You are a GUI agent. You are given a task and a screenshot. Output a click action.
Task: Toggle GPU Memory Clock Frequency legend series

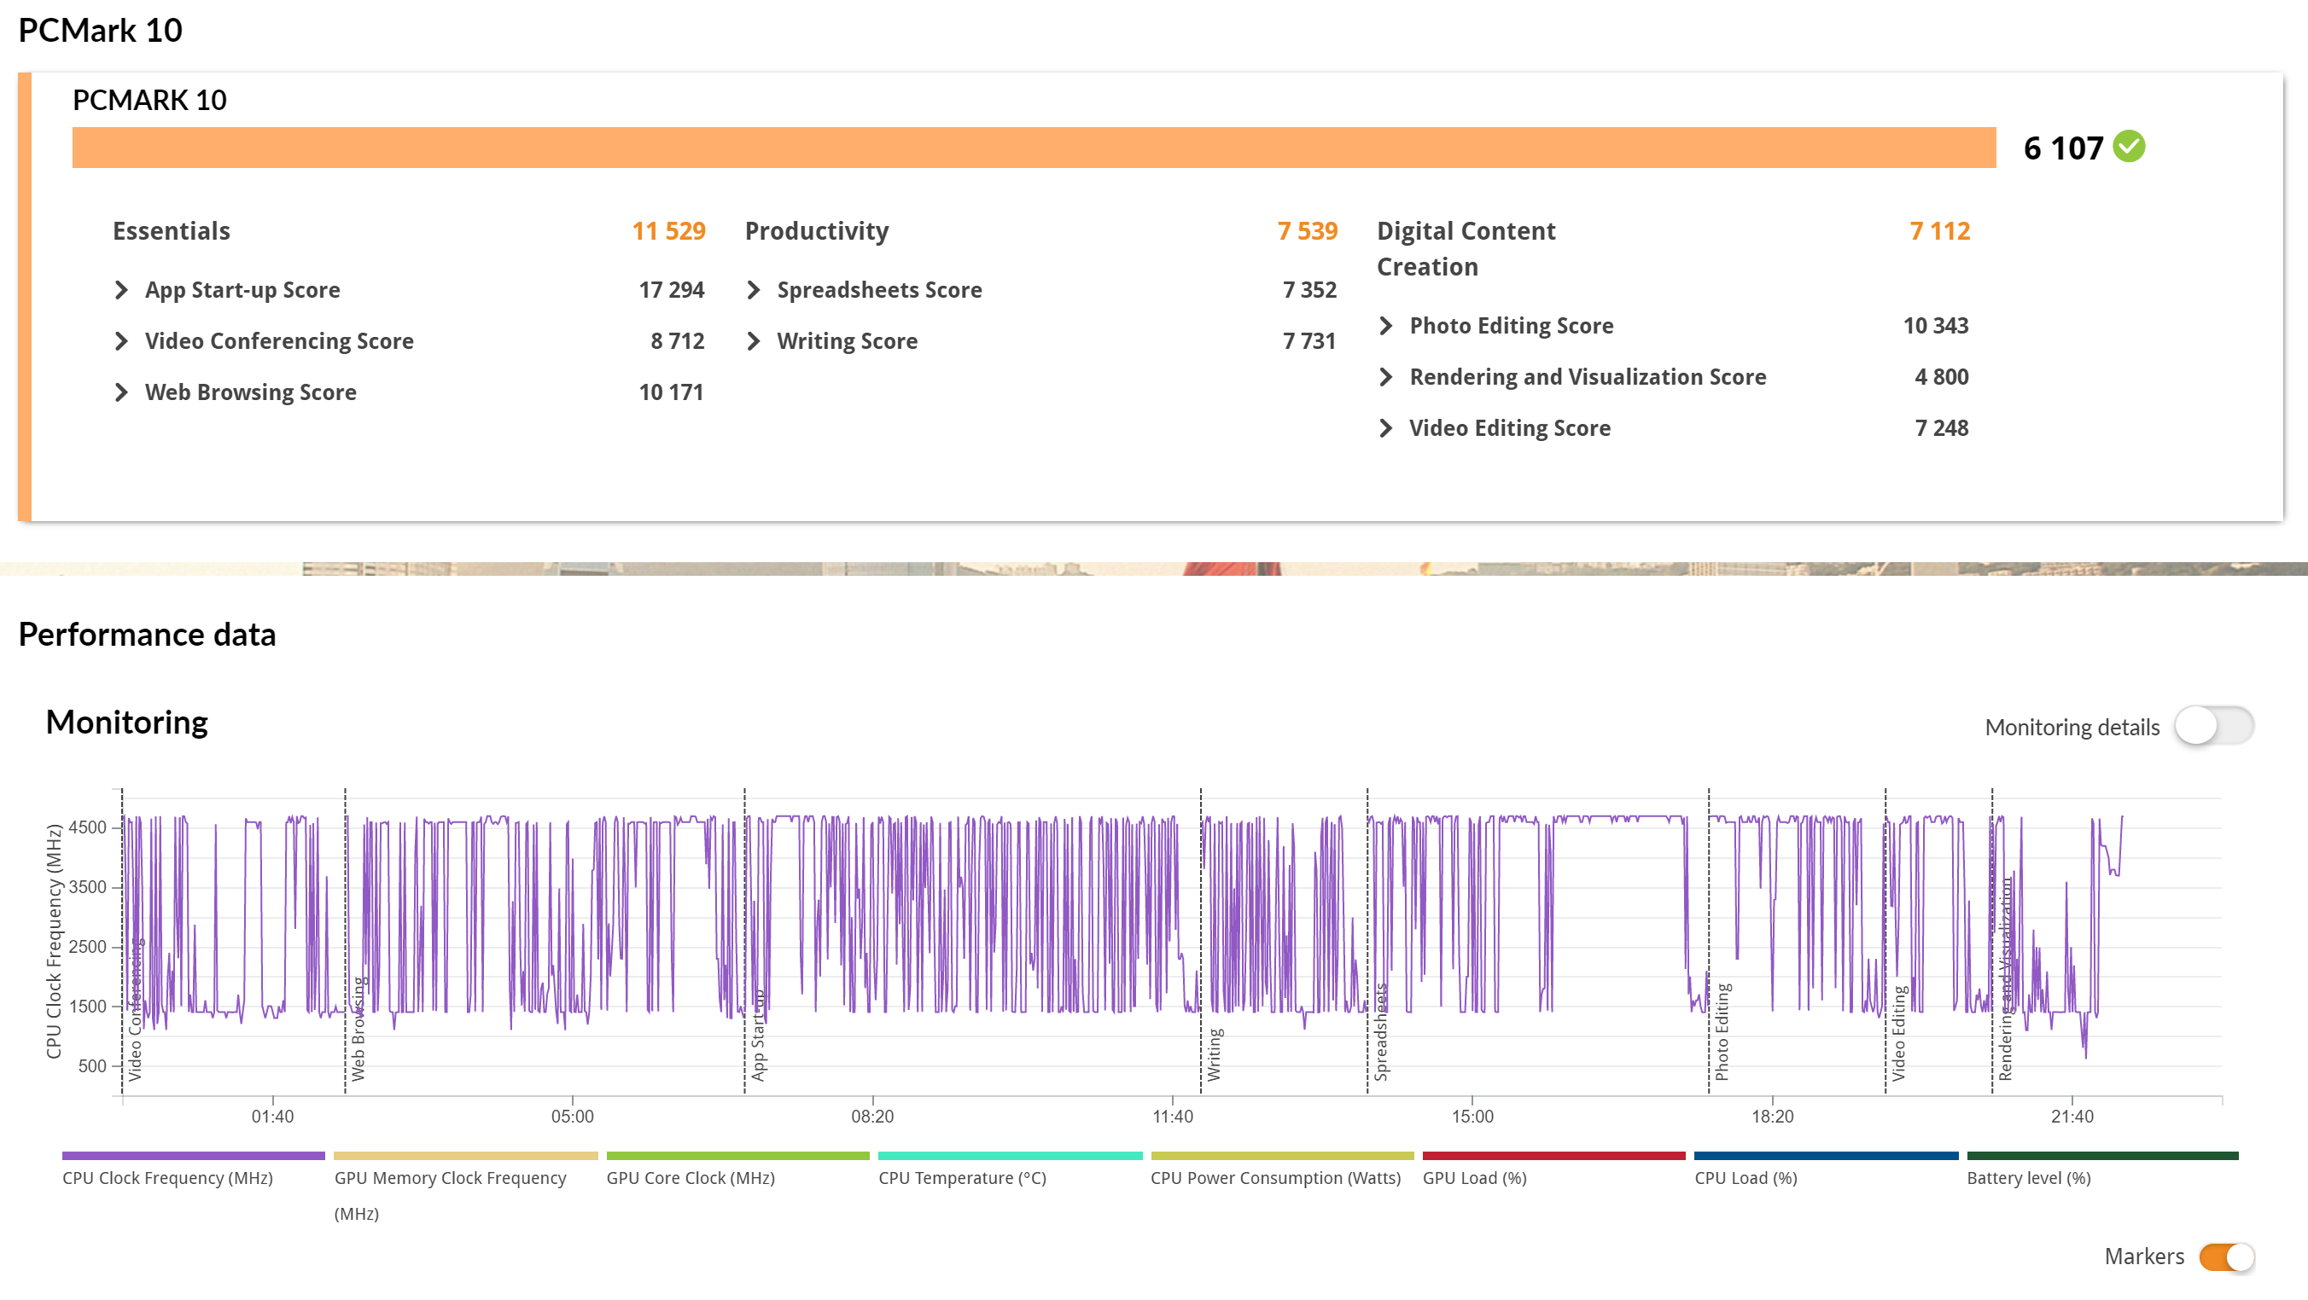point(465,1187)
